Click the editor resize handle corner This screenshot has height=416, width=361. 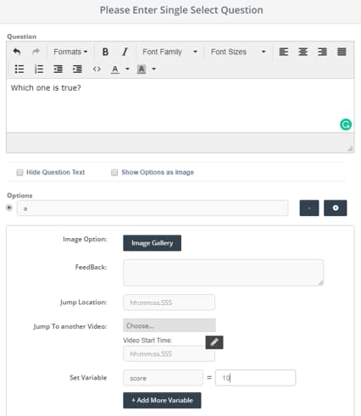click(x=350, y=148)
